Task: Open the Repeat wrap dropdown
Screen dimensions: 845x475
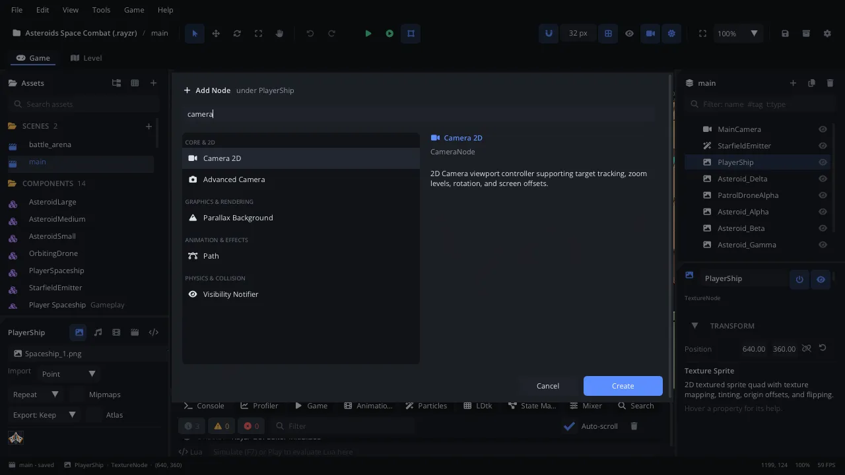Action: coord(36,395)
